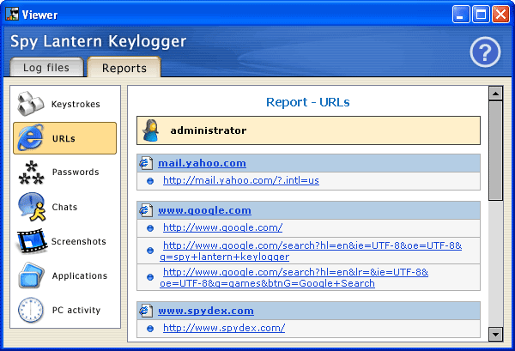Click the page icon beside www.spydex.com

pyautogui.click(x=146, y=311)
